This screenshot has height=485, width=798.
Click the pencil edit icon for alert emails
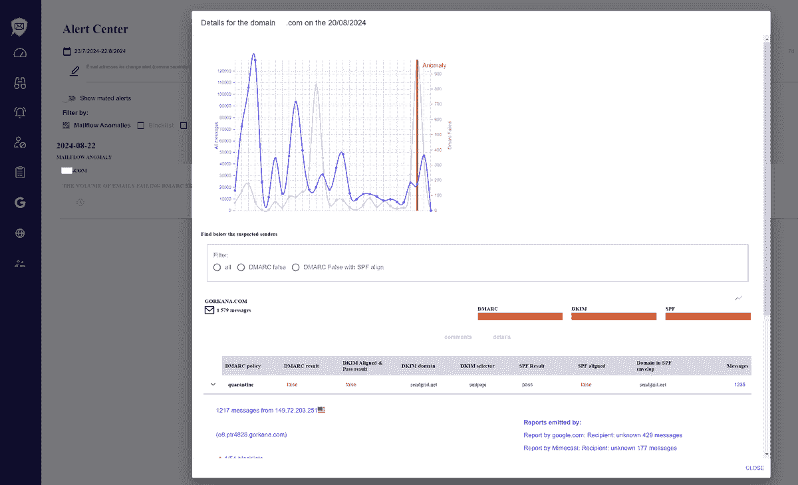click(74, 70)
